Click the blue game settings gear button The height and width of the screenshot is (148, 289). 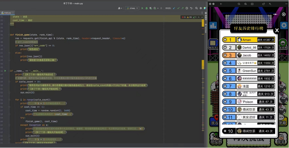284,25
